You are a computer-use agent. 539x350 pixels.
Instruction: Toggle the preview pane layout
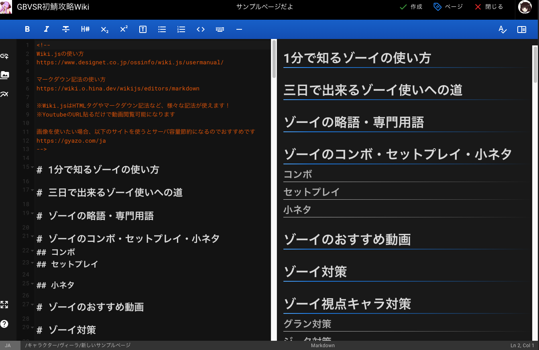(522, 29)
